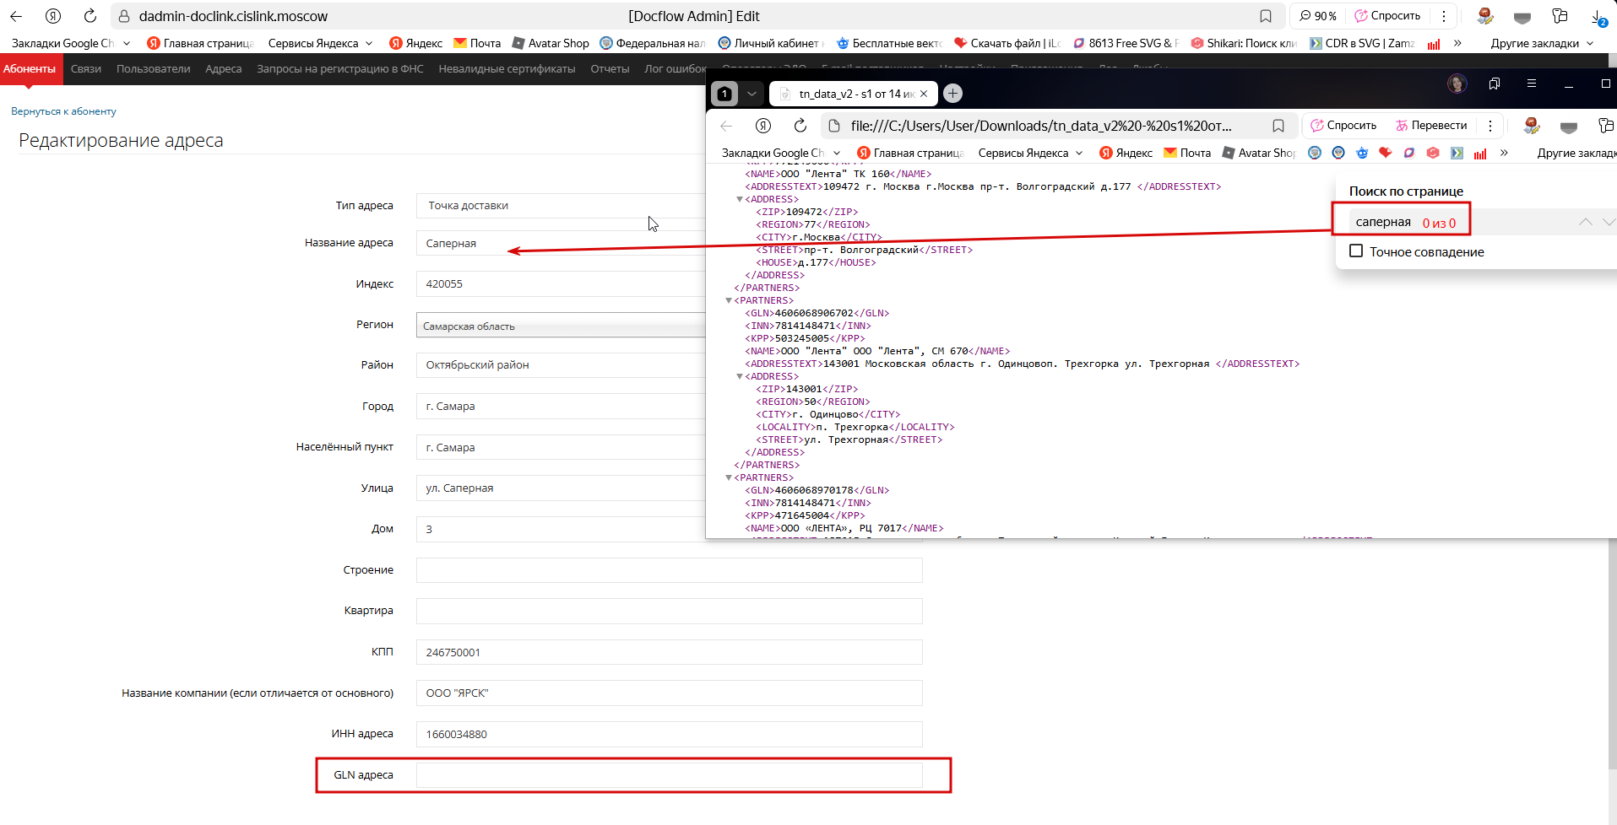Viewport: 1617px width, 825px height.
Task: Open Почта bookmark in the XML window
Action: click(x=1187, y=153)
